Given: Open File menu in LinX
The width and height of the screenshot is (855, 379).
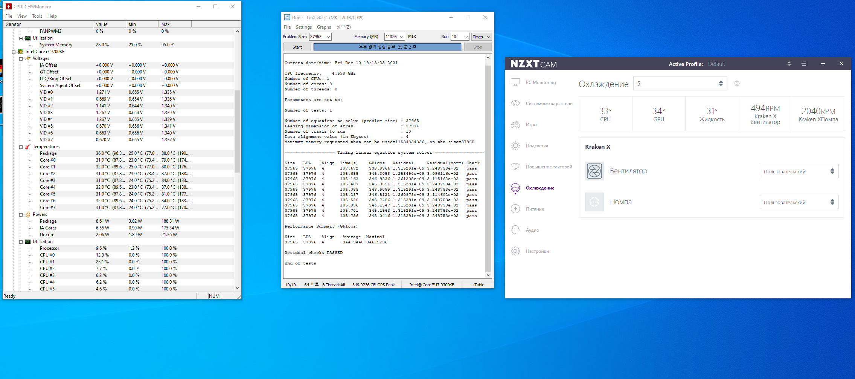Looking at the screenshot, I should tap(287, 27).
